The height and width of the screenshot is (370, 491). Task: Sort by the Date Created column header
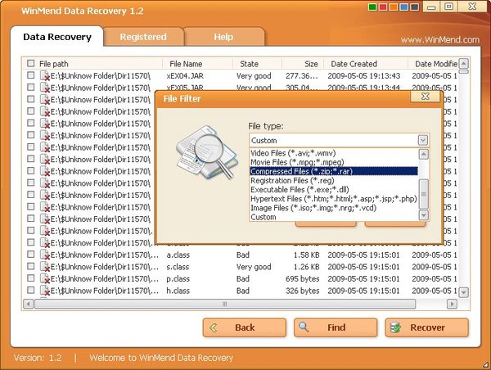point(366,64)
